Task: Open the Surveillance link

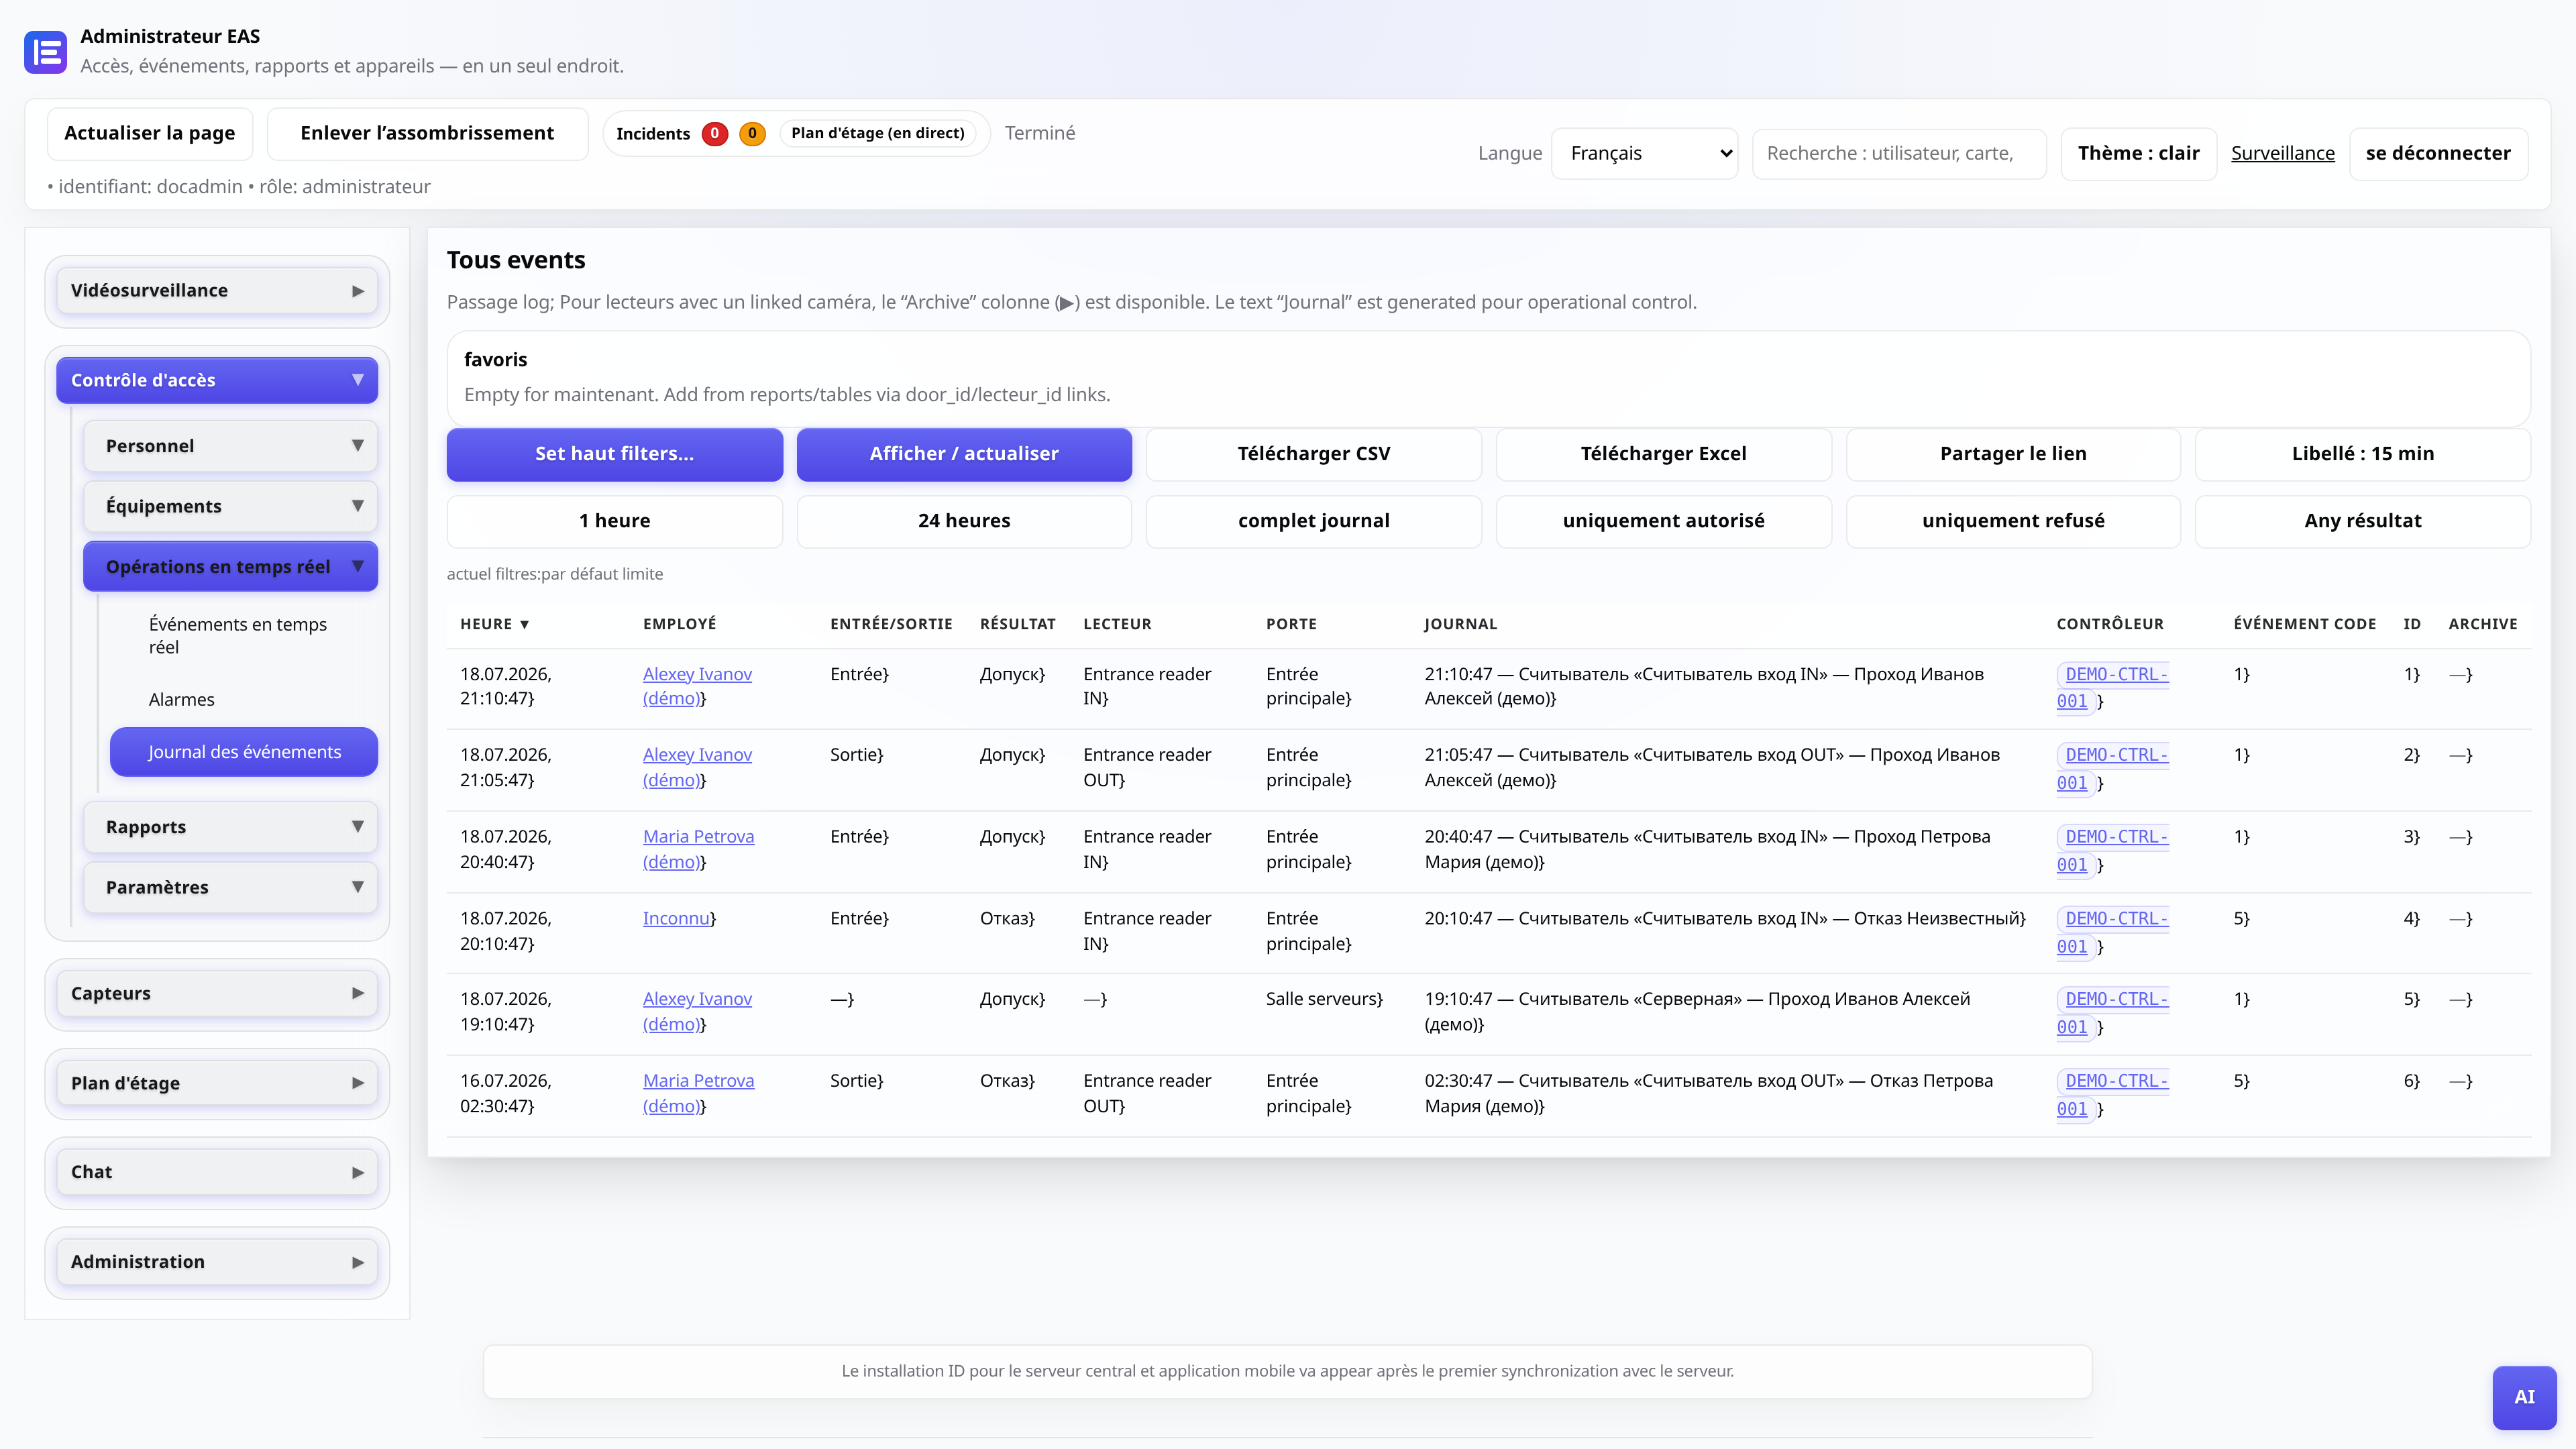Action: 2282,153
